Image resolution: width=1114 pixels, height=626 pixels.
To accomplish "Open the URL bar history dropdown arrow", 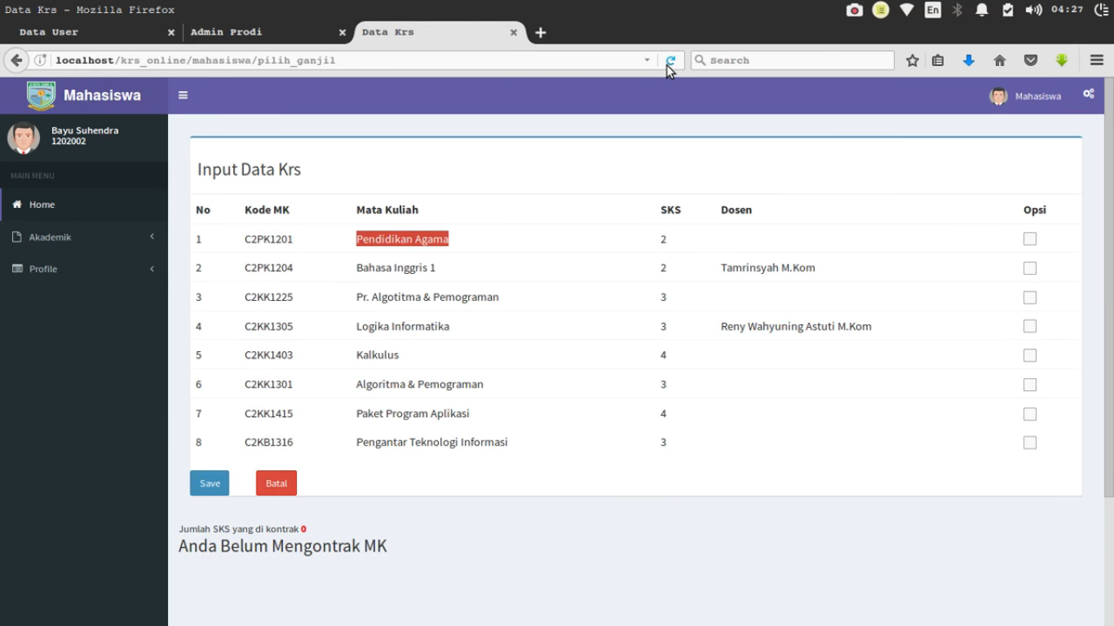I will pos(647,60).
